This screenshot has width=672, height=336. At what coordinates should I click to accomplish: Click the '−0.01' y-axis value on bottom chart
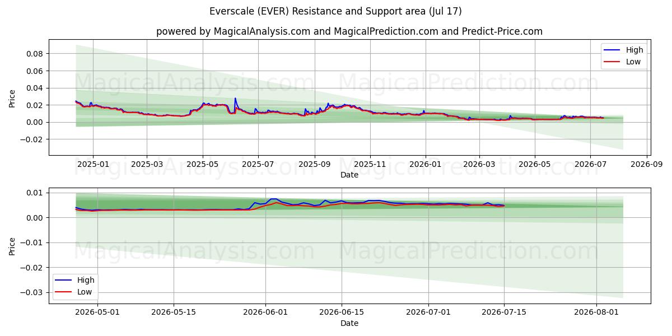32,242
